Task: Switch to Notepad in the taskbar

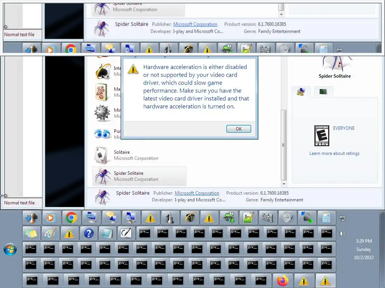Action: tap(107, 233)
